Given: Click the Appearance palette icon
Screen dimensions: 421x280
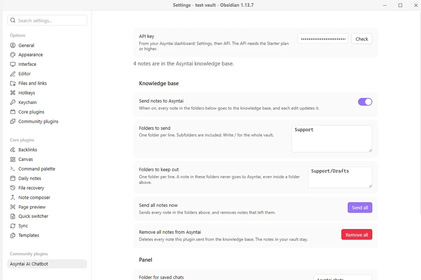Looking at the screenshot, I should click(x=13, y=55).
